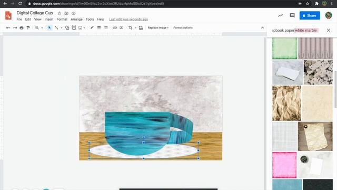The width and height of the screenshot is (337, 190).
Task: Open the comment history
Action: click(x=292, y=15)
